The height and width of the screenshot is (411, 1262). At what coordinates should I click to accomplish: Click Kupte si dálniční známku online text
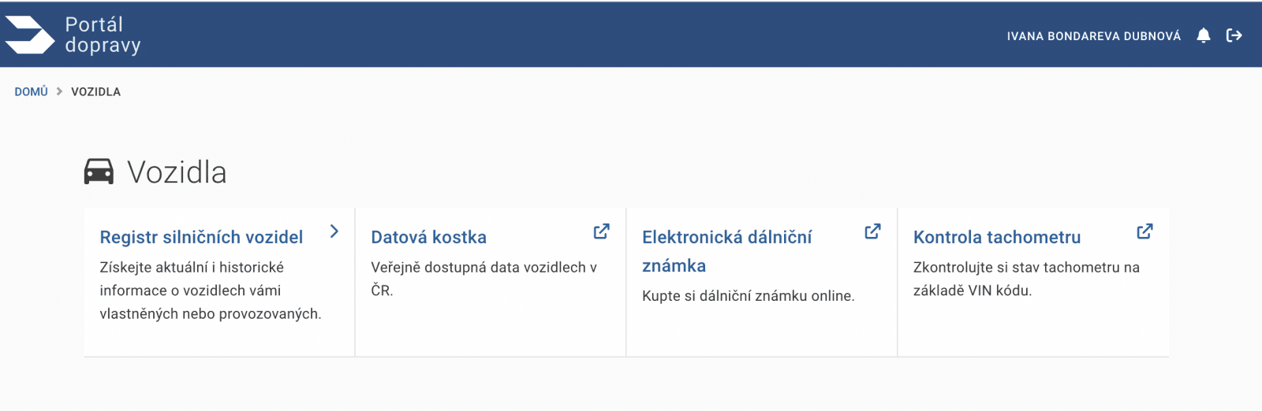(749, 296)
